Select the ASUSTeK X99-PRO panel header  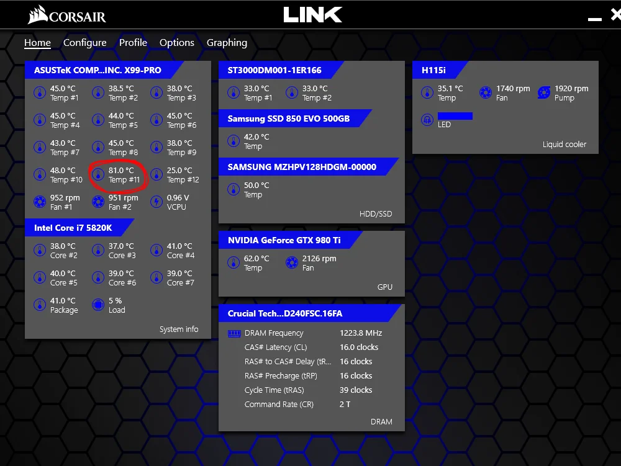coord(104,70)
